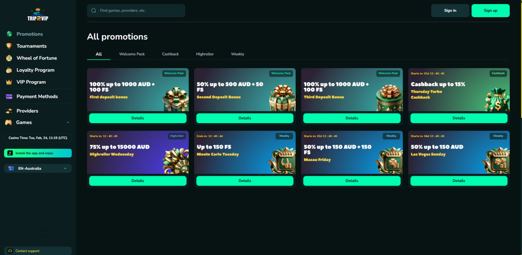
Task: Click the Trip2VIP logo
Action: (x=38, y=15)
